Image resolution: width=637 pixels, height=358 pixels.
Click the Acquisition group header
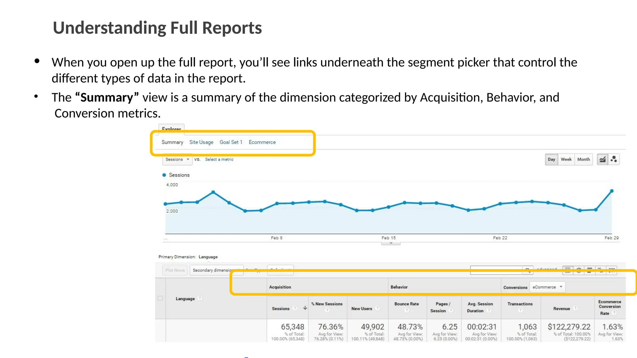point(280,287)
